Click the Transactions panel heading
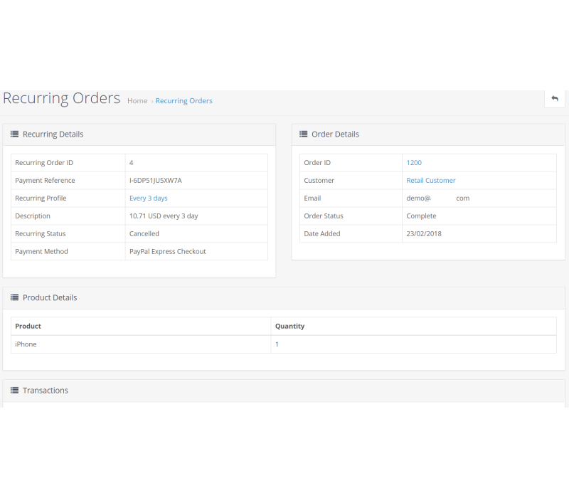 (45, 391)
